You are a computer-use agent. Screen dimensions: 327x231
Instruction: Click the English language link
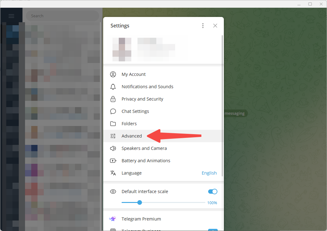click(x=209, y=173)
